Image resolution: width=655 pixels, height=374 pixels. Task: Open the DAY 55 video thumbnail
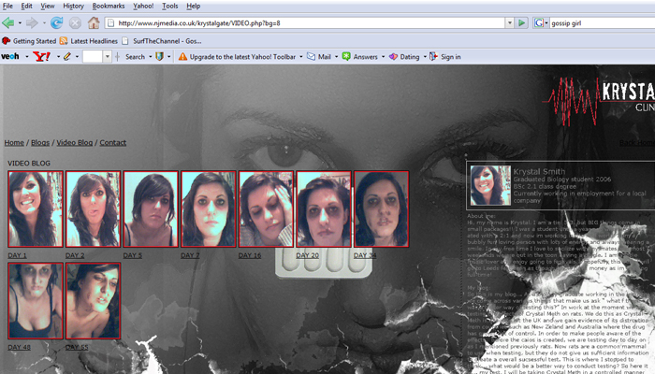point(94,300)
